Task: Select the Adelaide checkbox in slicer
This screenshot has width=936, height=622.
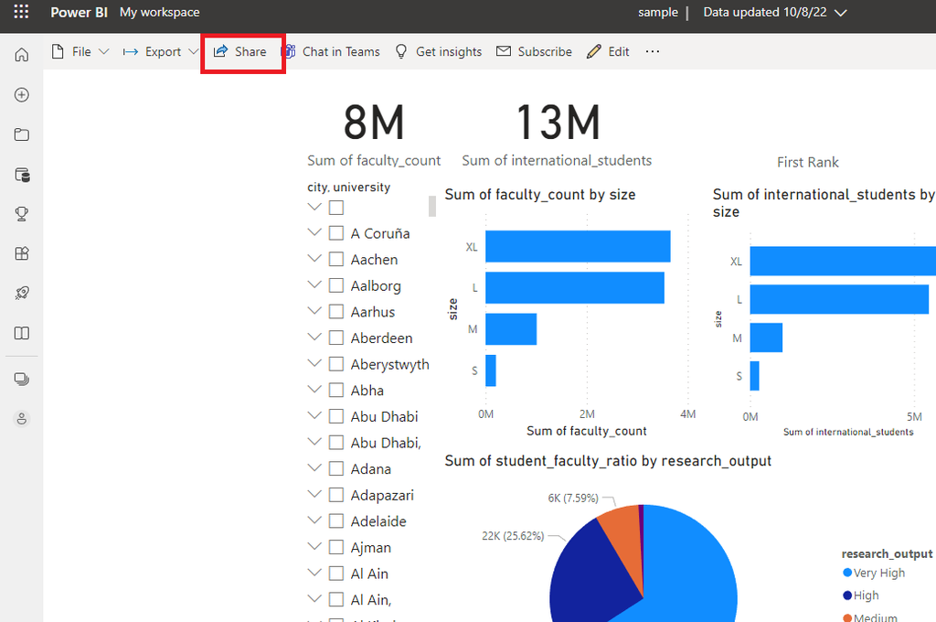Action: click(x=336, y=521)
